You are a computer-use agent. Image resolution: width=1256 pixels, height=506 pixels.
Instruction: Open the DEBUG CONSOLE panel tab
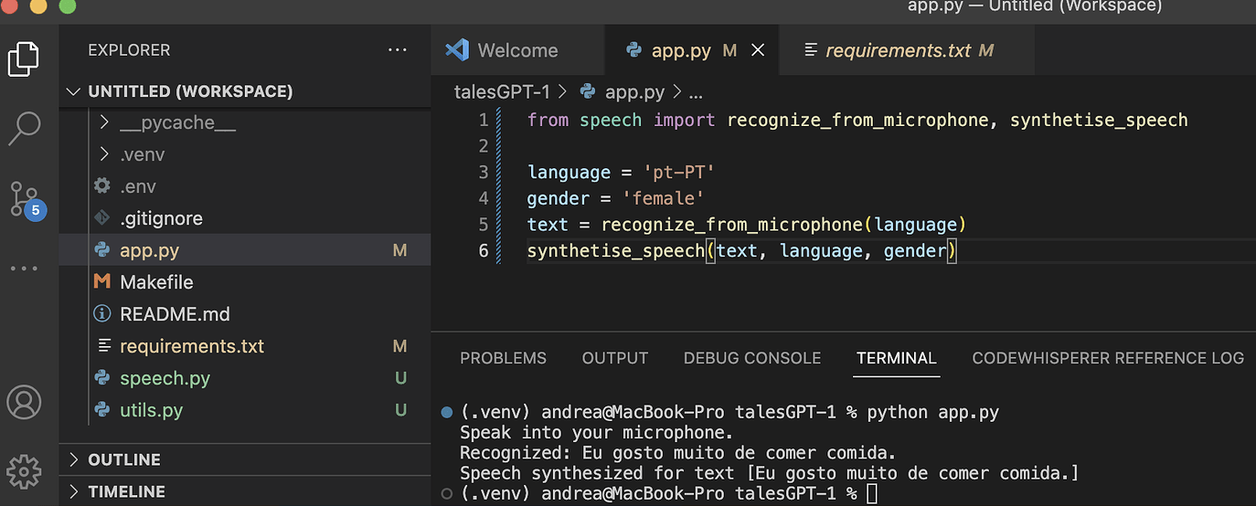752,358
